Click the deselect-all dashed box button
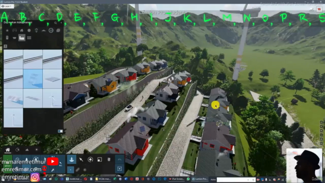The image size is (325, 183). pos(120,169)
